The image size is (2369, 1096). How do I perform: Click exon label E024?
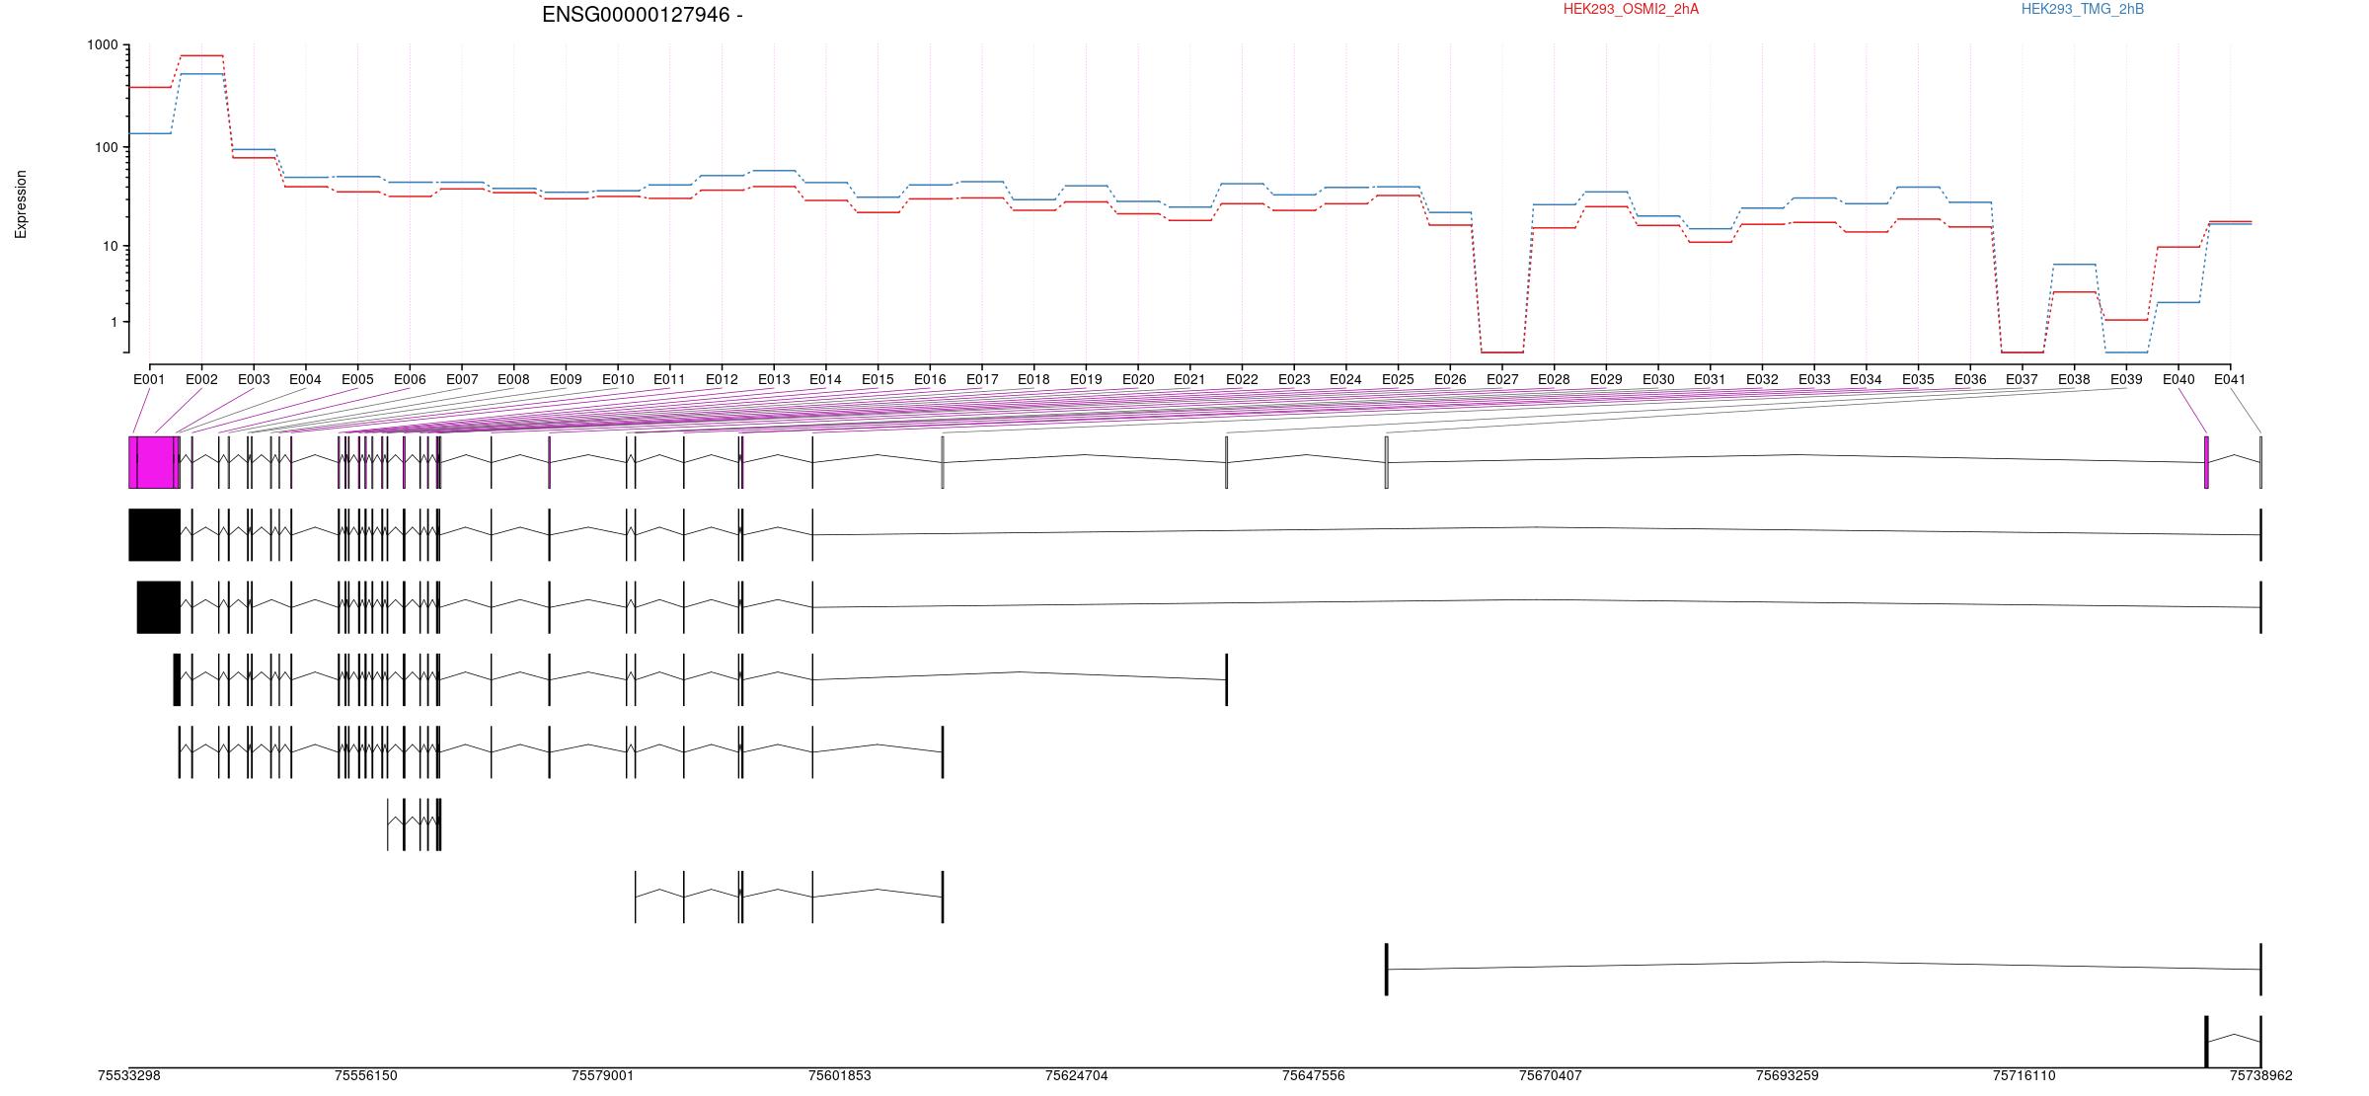[x=1345, y=379]
